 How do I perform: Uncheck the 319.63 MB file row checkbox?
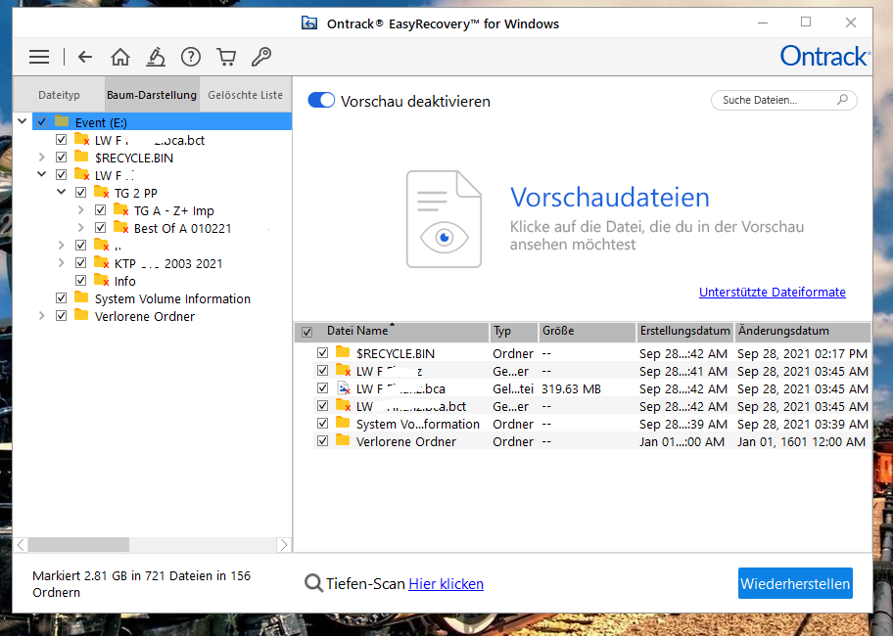(322, 388)
